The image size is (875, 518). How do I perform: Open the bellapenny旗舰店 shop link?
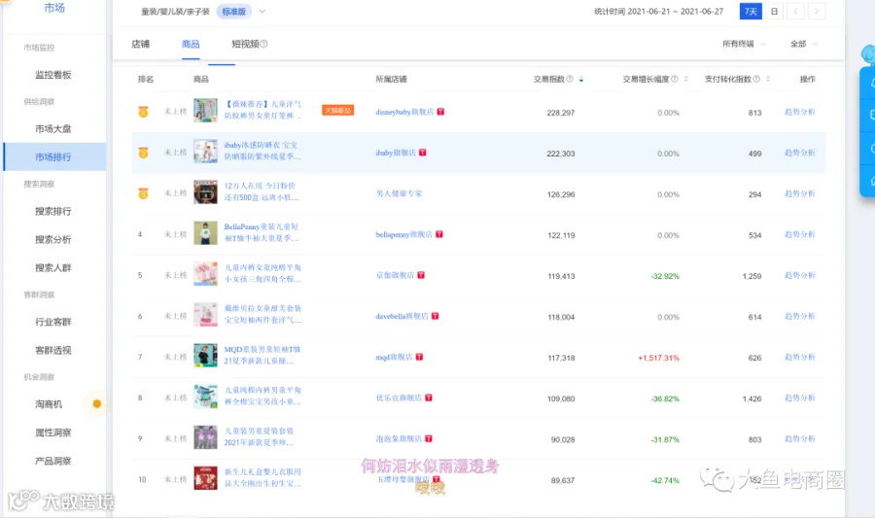[x=404, y=234]
